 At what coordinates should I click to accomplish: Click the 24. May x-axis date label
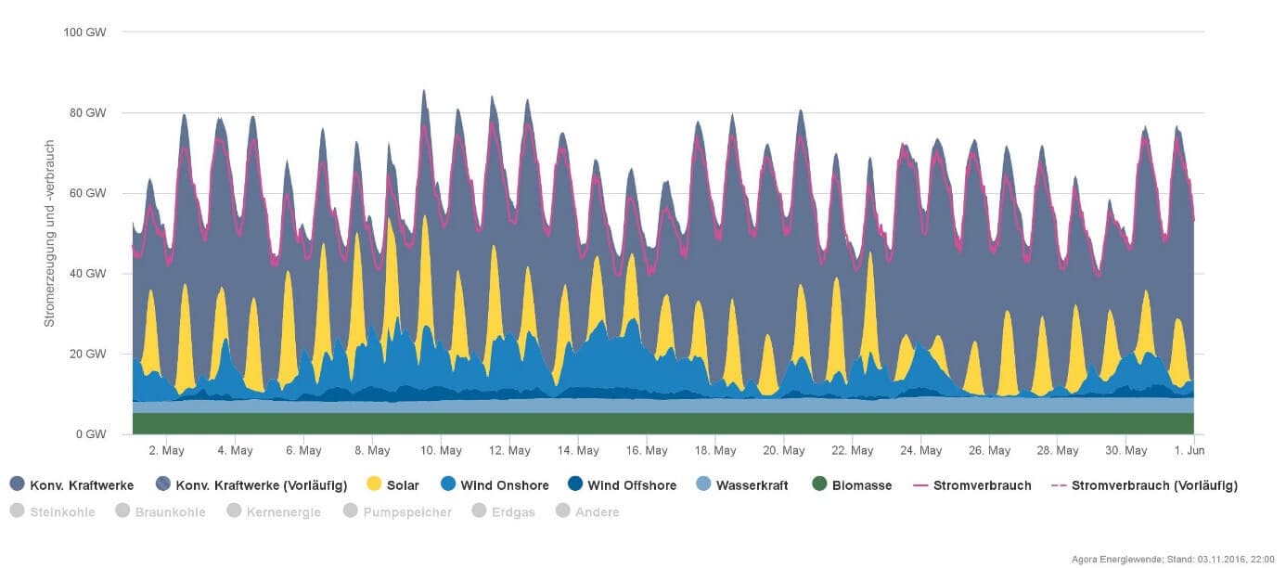click(920, 451)
